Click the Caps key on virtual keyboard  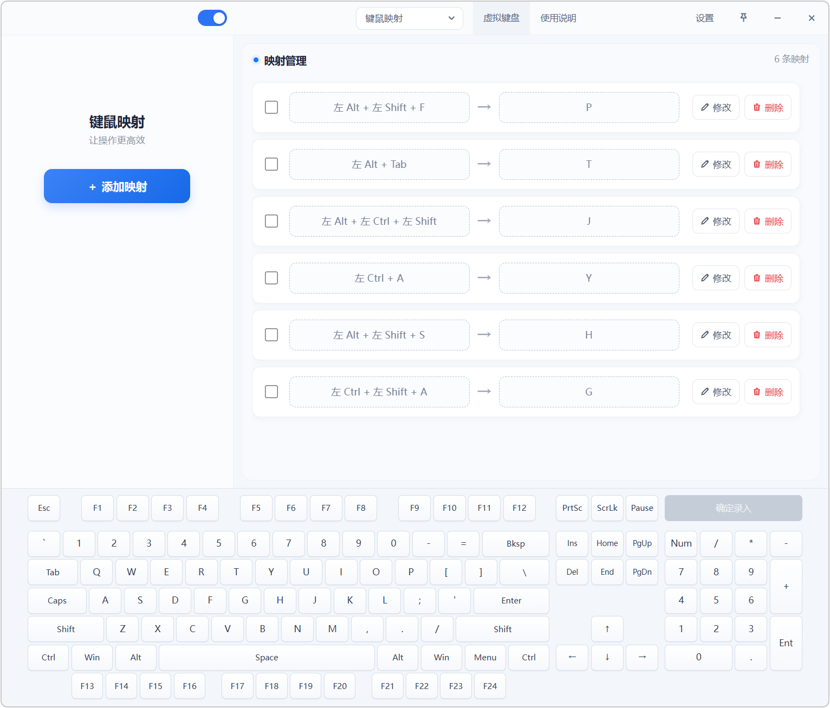click(57, 601)
